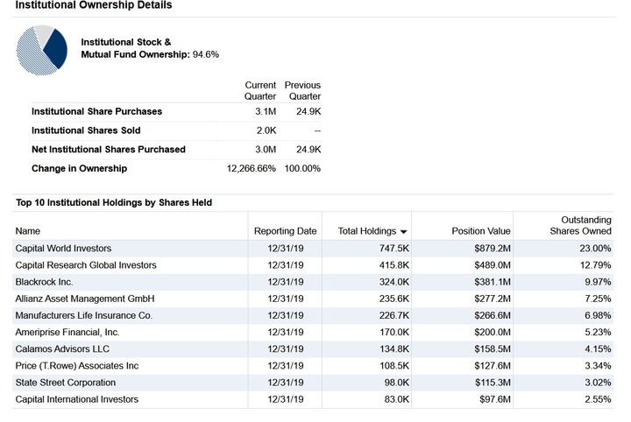Select Manufacturers Life Insurance Co. name
Image resolution: width=631 pixels, height=422 pixels.
pyautogui.click(x=84, y=315)
